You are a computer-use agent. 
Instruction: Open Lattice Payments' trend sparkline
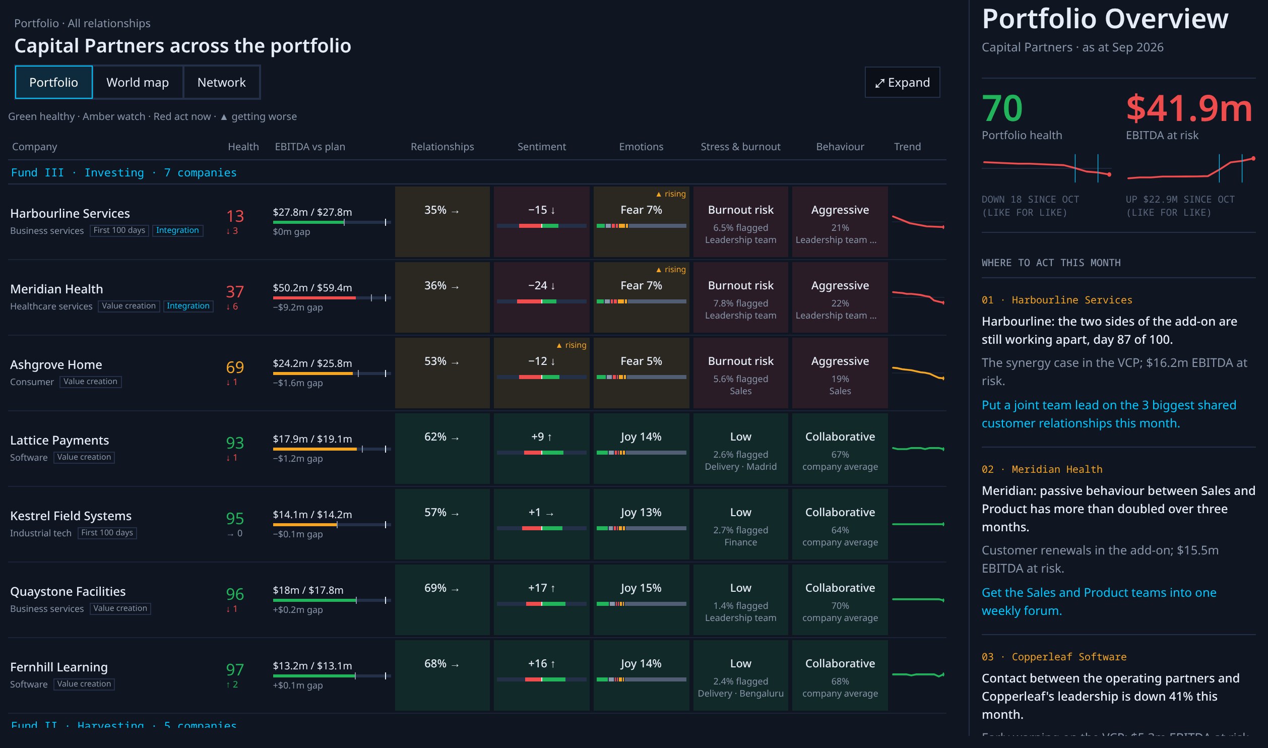click(918, 449)
